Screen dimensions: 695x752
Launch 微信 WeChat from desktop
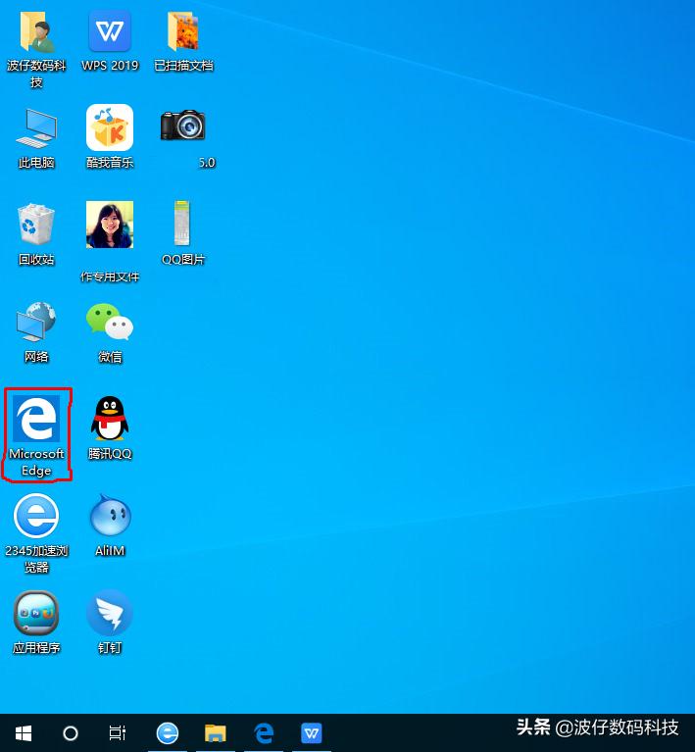pos(110,322)
